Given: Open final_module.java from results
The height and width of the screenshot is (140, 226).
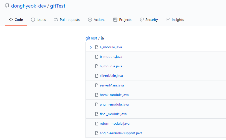Looking at the screenshot, I should pyautogui.click(x=113, y=114).
